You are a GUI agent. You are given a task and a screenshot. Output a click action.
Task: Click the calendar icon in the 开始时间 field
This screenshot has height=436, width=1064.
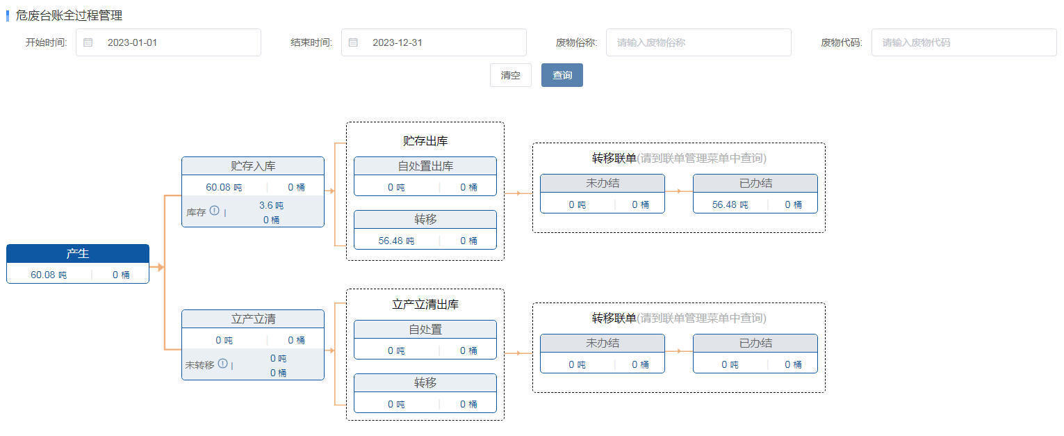click(88, 42)
